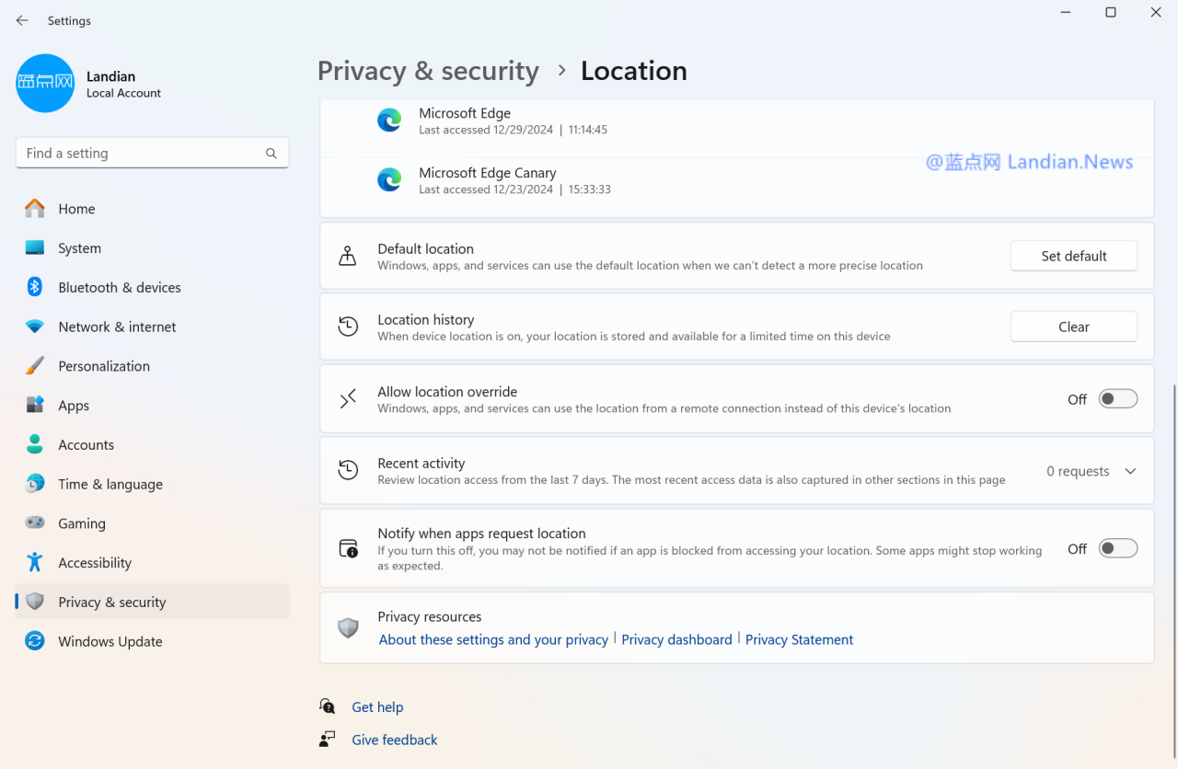The height and width of the screenshot is (769, 1178).
Task: Click the Find a setting search box
Action: [152, 153]
